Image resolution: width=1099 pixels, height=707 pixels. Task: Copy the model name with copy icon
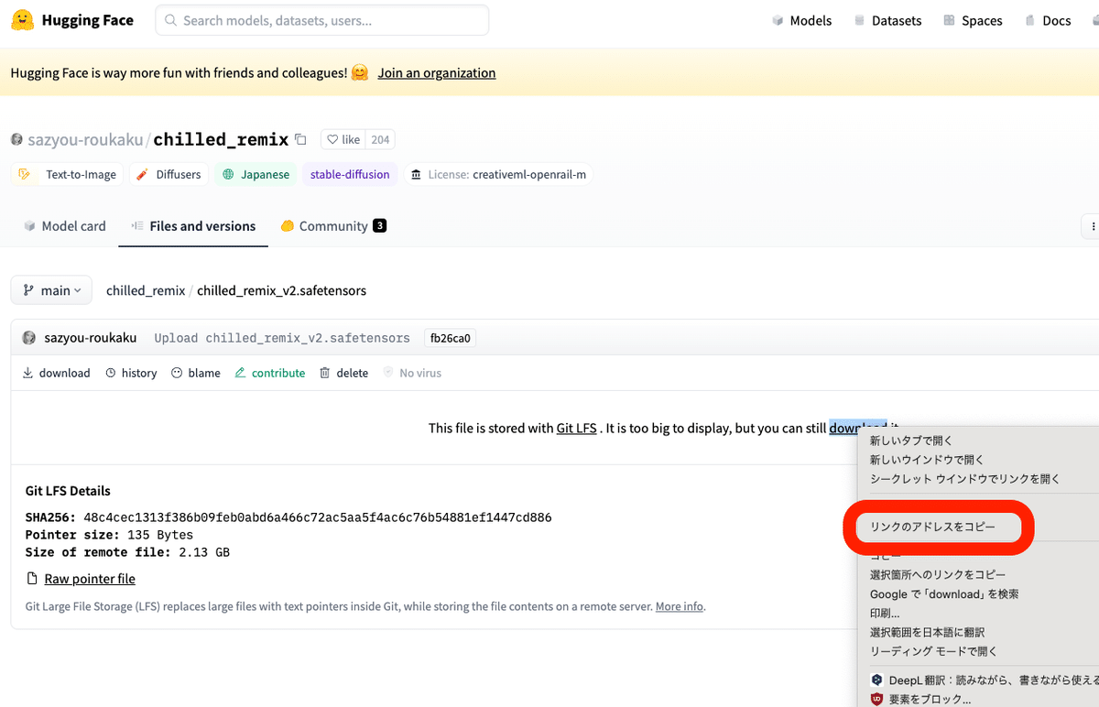point(301,139)
